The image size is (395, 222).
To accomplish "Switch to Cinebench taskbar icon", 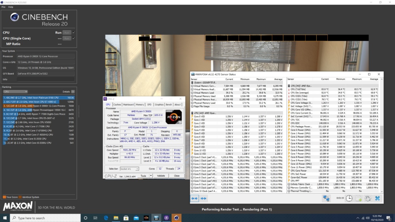I will click(x=176, y=218).
